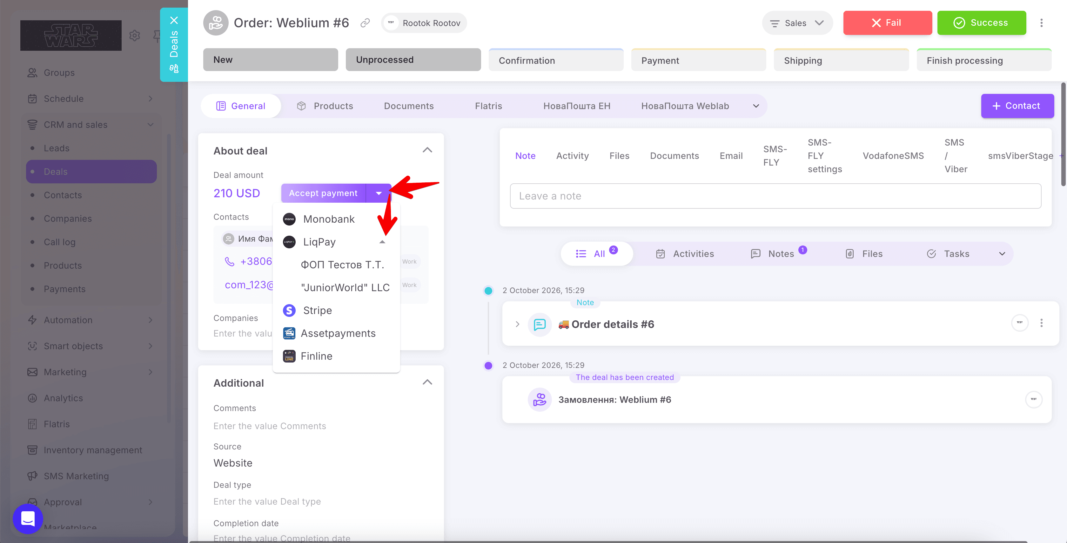This screenshot has height=543, width=1067.
Task: Copy the deal link via chain icon
Action: 365,23
